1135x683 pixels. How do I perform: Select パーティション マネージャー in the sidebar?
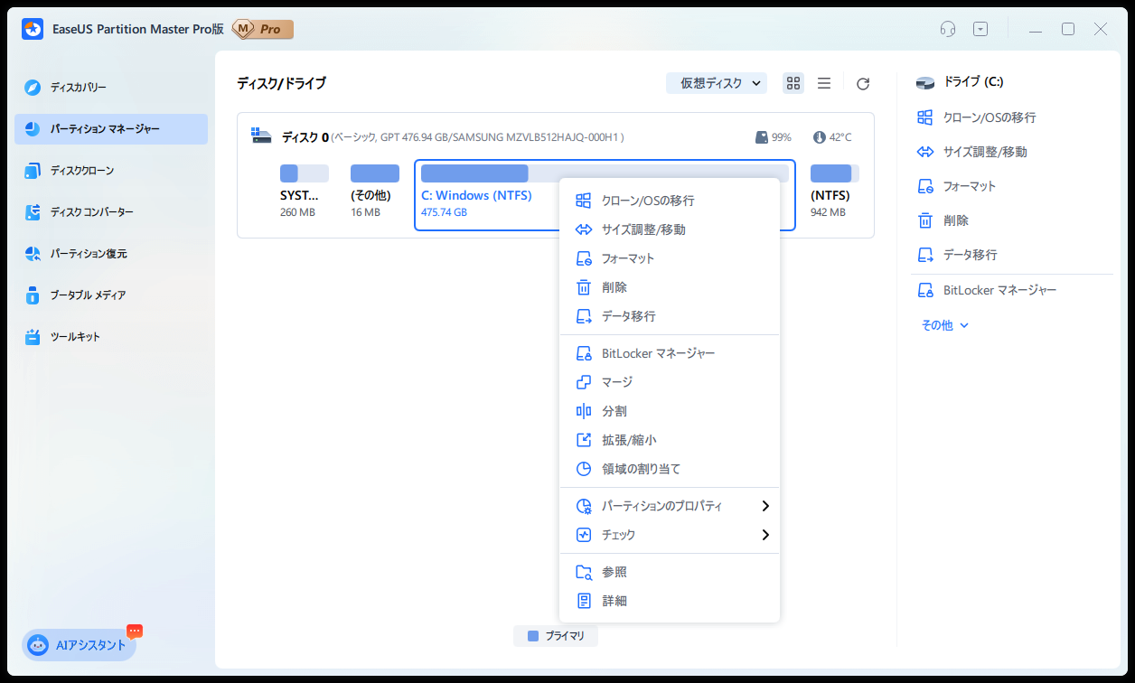pos(111,129)
